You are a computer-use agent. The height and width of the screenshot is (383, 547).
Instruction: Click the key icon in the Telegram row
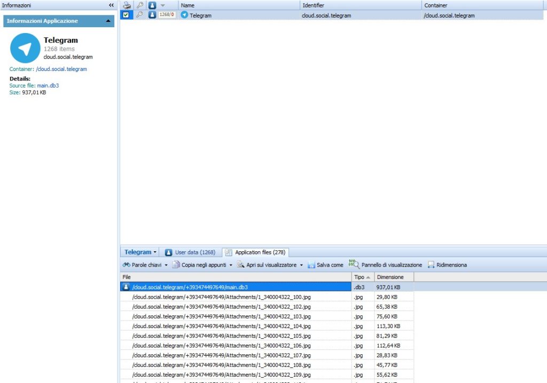(x=139, y=14)
